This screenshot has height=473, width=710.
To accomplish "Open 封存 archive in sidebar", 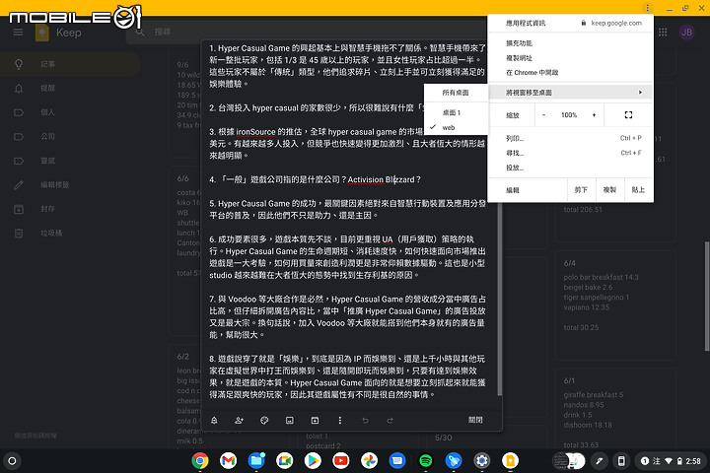I will tap(70, 209).
